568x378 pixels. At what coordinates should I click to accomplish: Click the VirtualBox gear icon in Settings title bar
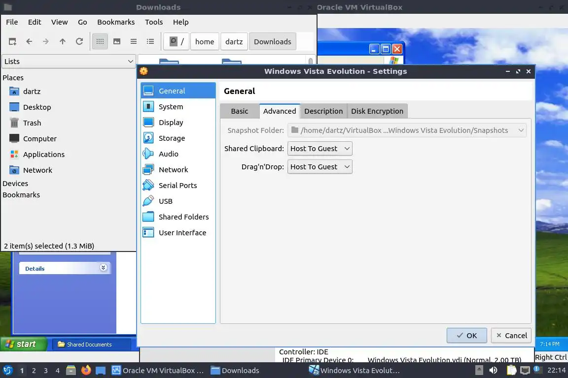coord(144,71)
